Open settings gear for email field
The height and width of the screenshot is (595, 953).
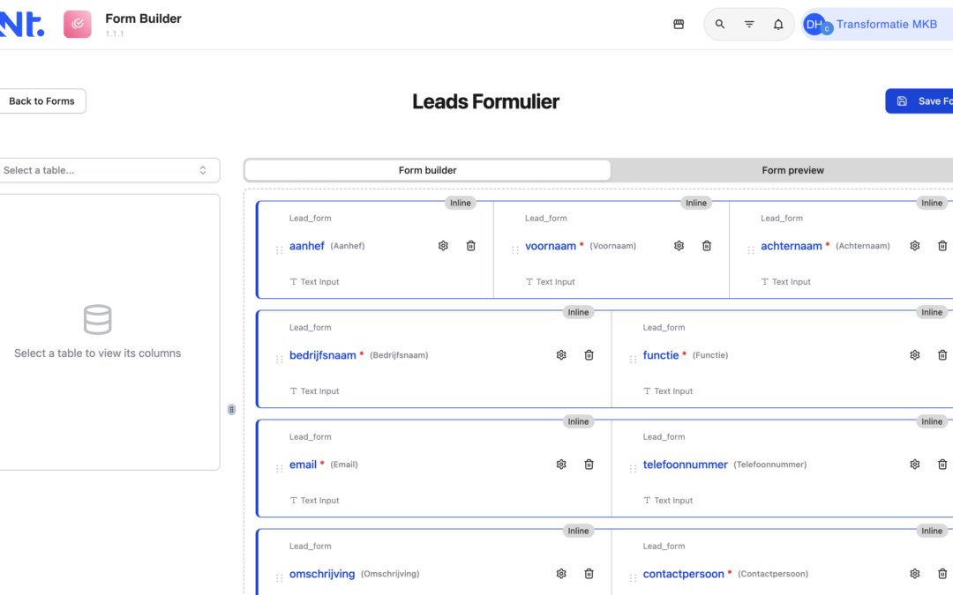pyautogui.click(x=561, y=465)
